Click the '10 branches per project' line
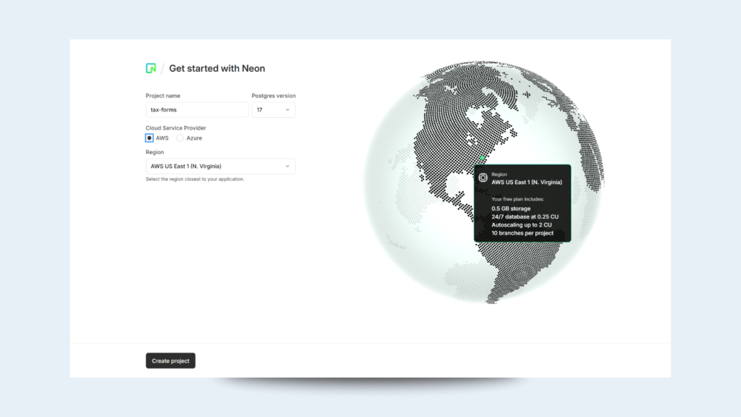This screenshot has width=741, height=417. 522,233
